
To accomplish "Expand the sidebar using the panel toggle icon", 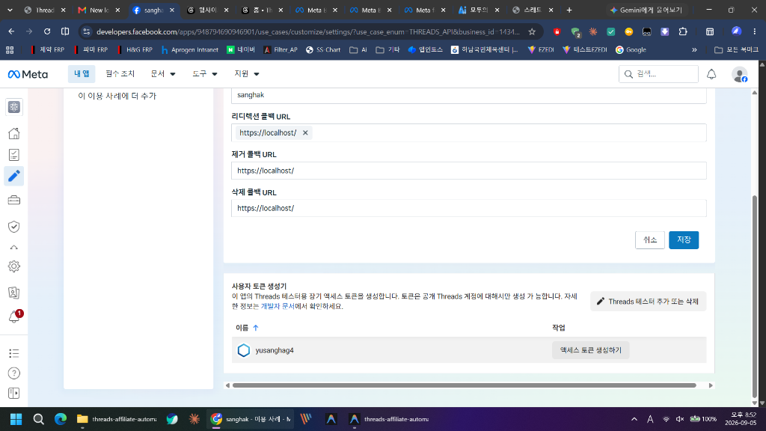I will pyautogui.click(x=13, y=394).
